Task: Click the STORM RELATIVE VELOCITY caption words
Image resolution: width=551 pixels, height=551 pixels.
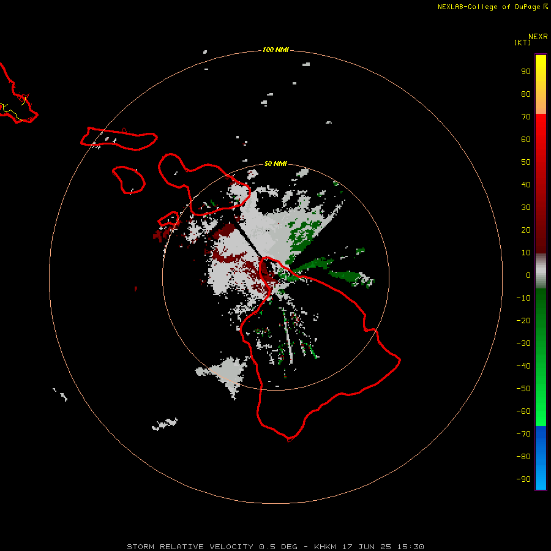Action: tap(190, 547)
